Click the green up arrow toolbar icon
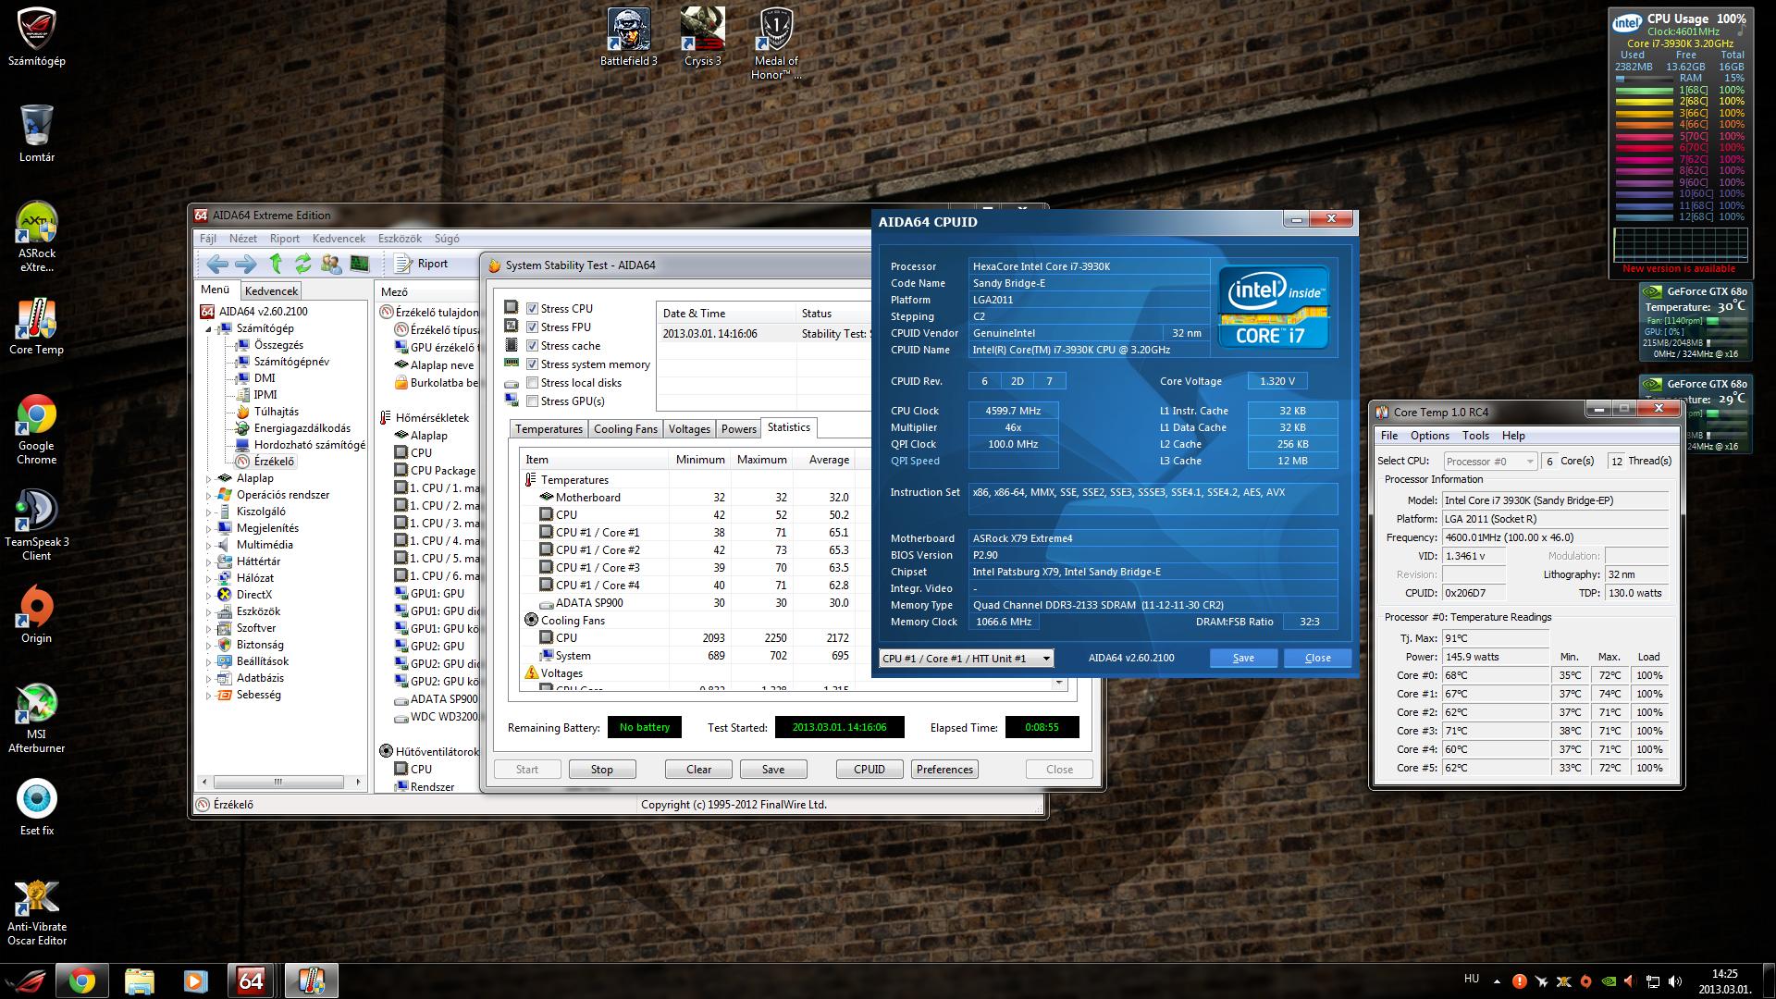Image resolution: width=1776 pixels, height=999 pixels. [x=275, y=264]
